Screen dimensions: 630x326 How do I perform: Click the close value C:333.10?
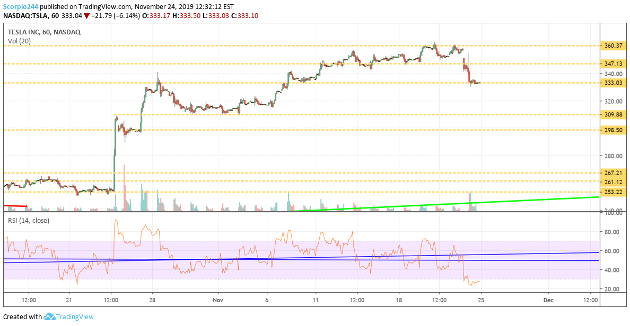point(246,16)
